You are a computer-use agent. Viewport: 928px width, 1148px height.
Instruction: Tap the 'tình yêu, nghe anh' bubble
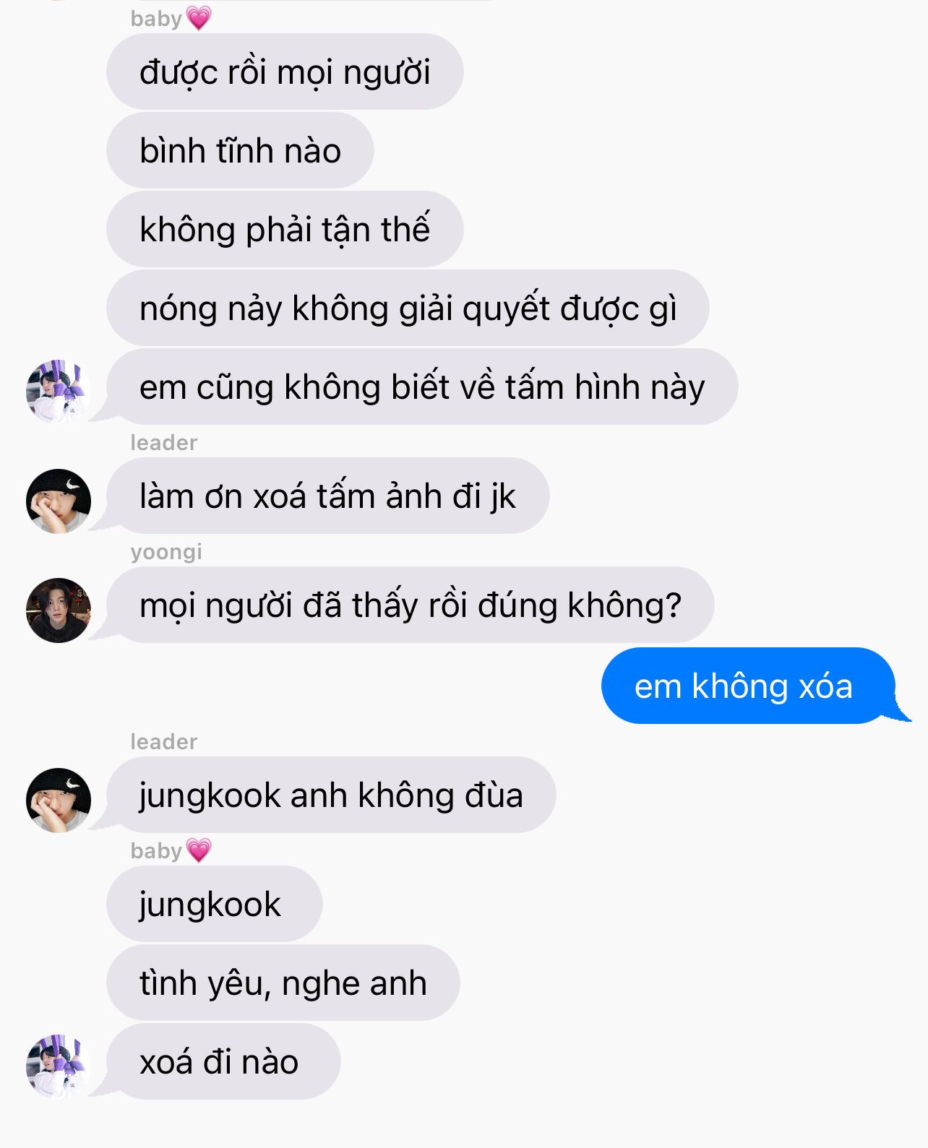(x=283, y=983)
